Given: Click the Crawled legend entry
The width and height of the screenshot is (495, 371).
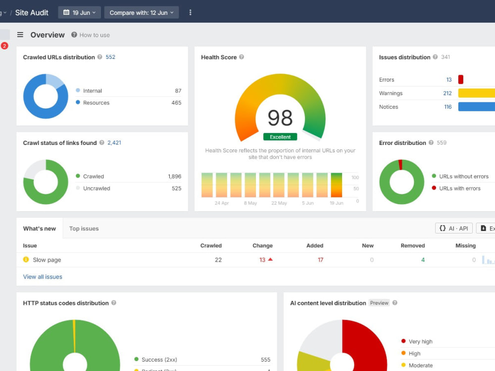Looking at the screenshot, I should [93, 177].
